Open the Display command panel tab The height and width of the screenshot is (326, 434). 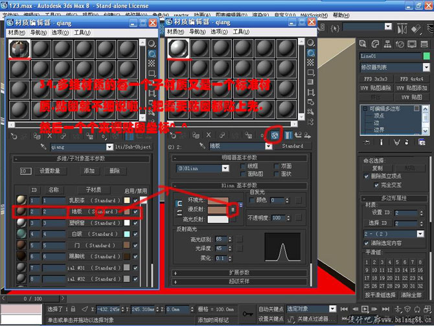(x=412, y=44)
